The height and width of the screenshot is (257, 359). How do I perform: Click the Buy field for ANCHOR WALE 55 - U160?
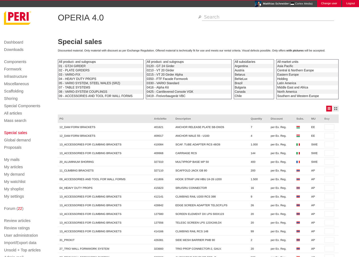(329, 136)
